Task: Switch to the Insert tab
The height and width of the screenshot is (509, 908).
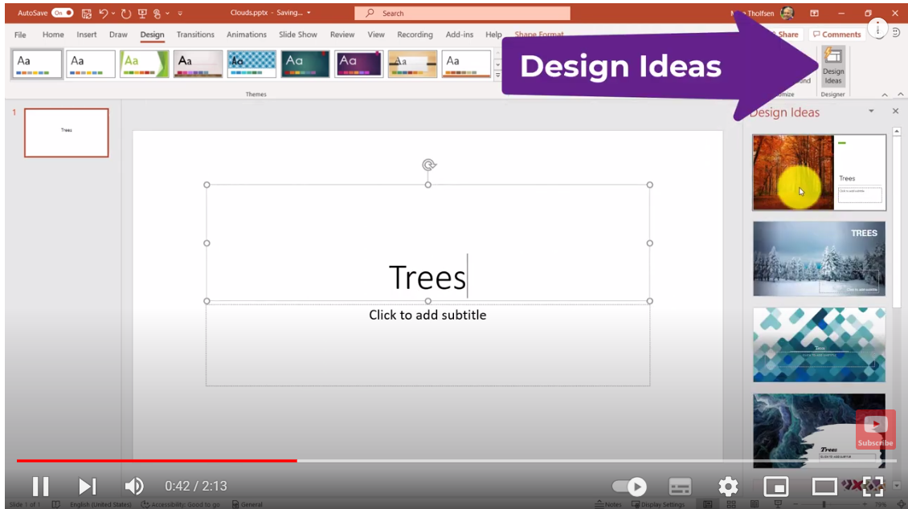Action: [x=86, y=35]
